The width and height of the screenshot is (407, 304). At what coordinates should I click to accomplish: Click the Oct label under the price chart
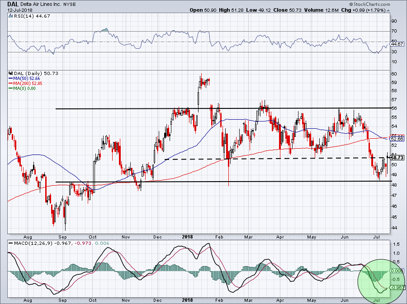(x=92, y=237)
